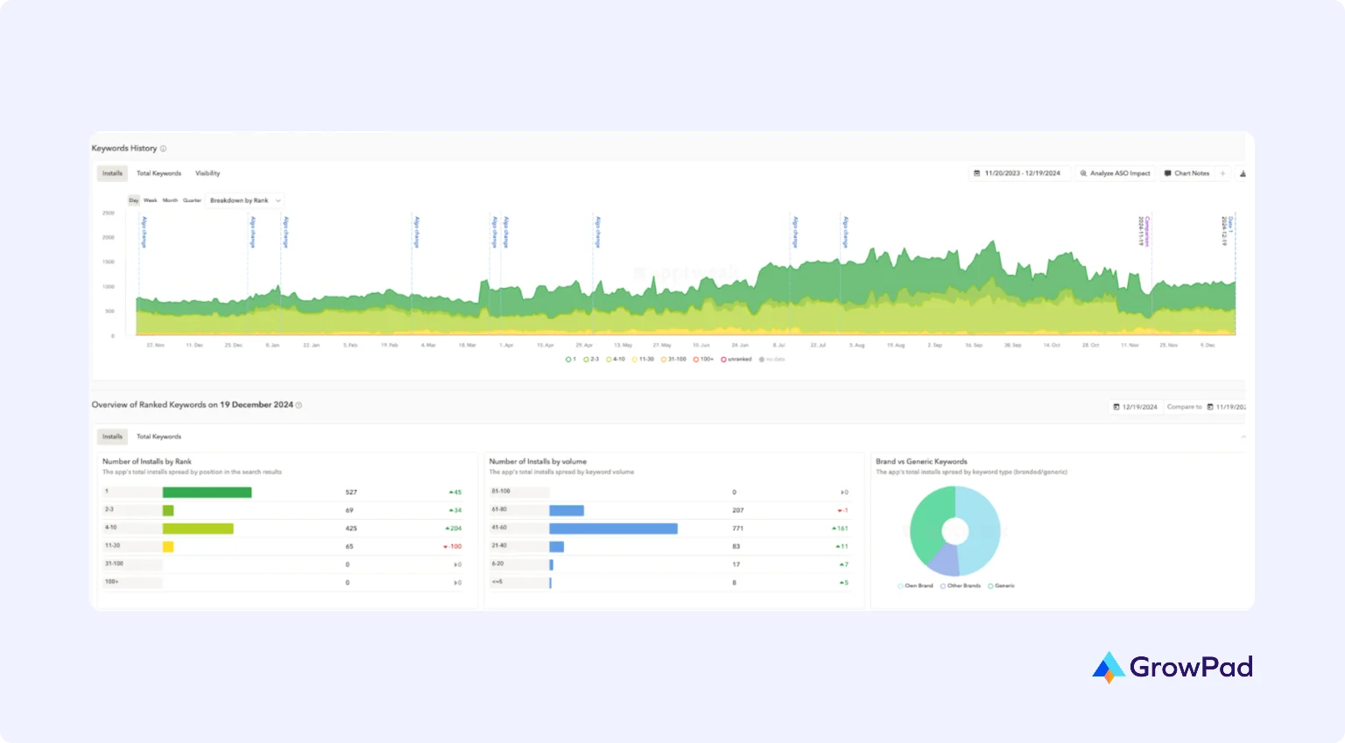1345x743 pixels.
Task: Click the +204 change for rank 4-10
Action: tap(453, 529)
